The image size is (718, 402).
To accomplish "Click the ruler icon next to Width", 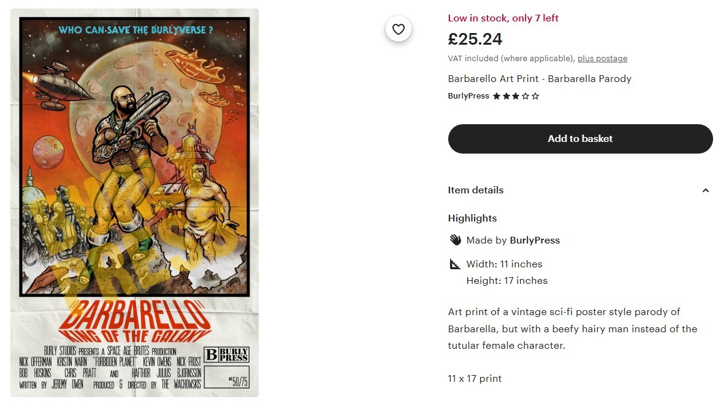I will click(x=455, y=264).
